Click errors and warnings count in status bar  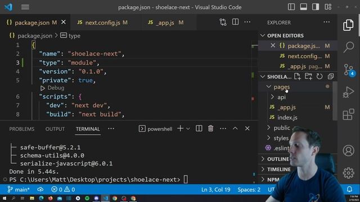(x=63, y=190)
